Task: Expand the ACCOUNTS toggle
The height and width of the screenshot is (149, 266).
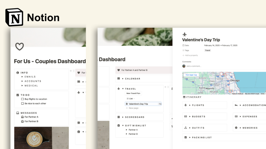Action: 22,81
